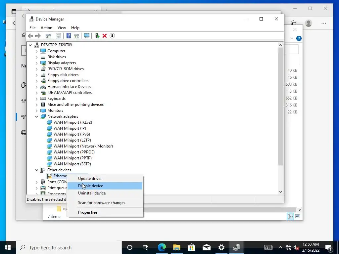This screenshot has height=254, width=339.
Task: Click the black down-arrow Disable device toolbar icon
Action: point(112,36)
